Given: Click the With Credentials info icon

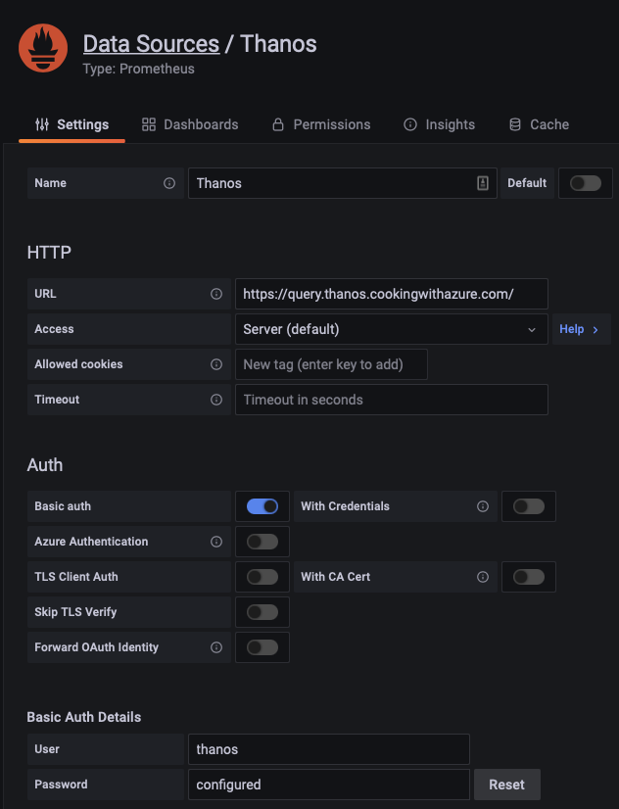Looking at the screenshot, I should tap(482, 506).
